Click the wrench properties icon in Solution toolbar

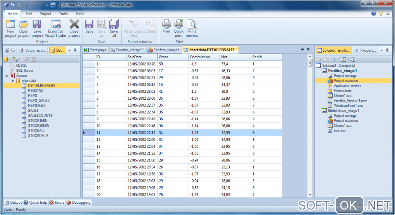click(x=334, y=59)
